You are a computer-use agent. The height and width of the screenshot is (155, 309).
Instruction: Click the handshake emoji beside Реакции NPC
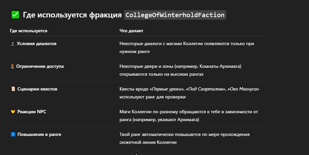pyautogui.click(x=13, y=112)
